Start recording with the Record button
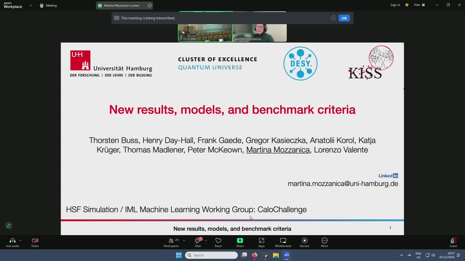 [304, 241]
